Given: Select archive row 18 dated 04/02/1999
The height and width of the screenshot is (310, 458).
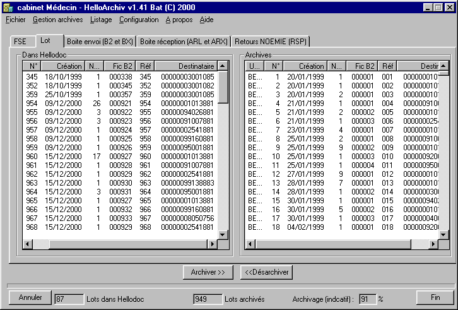Looking at the screenshot, I should (342, 227).
